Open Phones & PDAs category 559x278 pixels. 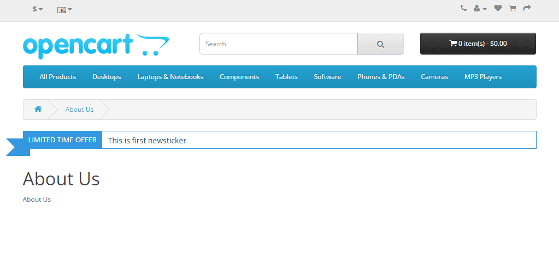381,77
